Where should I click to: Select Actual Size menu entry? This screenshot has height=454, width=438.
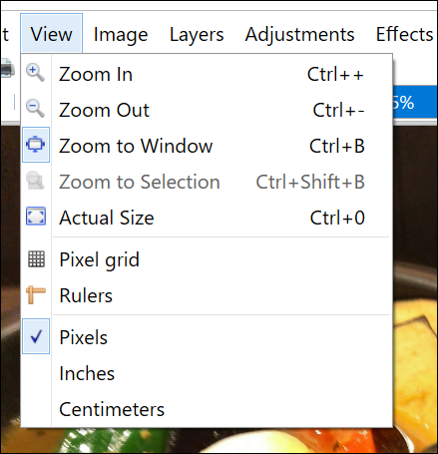pyautogui.click(x=207, y=218)
